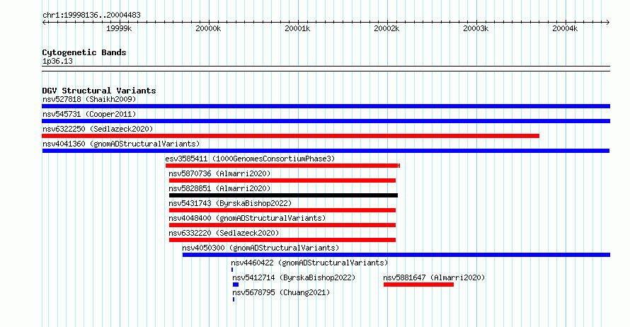Open nsv4048400 (gnomADStructuralVariants) label
Screen dimensions: 630x327
pyautogui.click(x=247, y=218)
